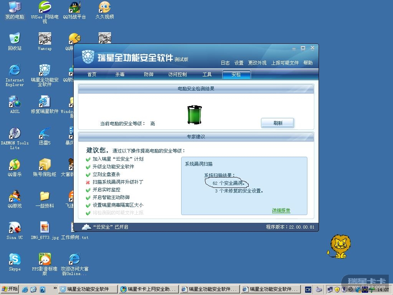Select 扫描系统漏洞并升级补丁 suggestion
Viewport: 393px width, 295px height.
(x=118, y=182)
